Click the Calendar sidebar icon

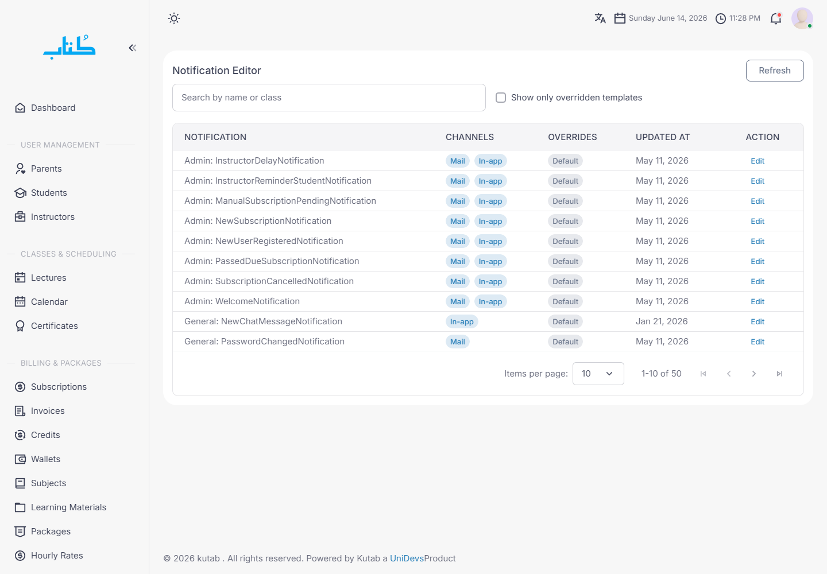[x=20, y=302]
